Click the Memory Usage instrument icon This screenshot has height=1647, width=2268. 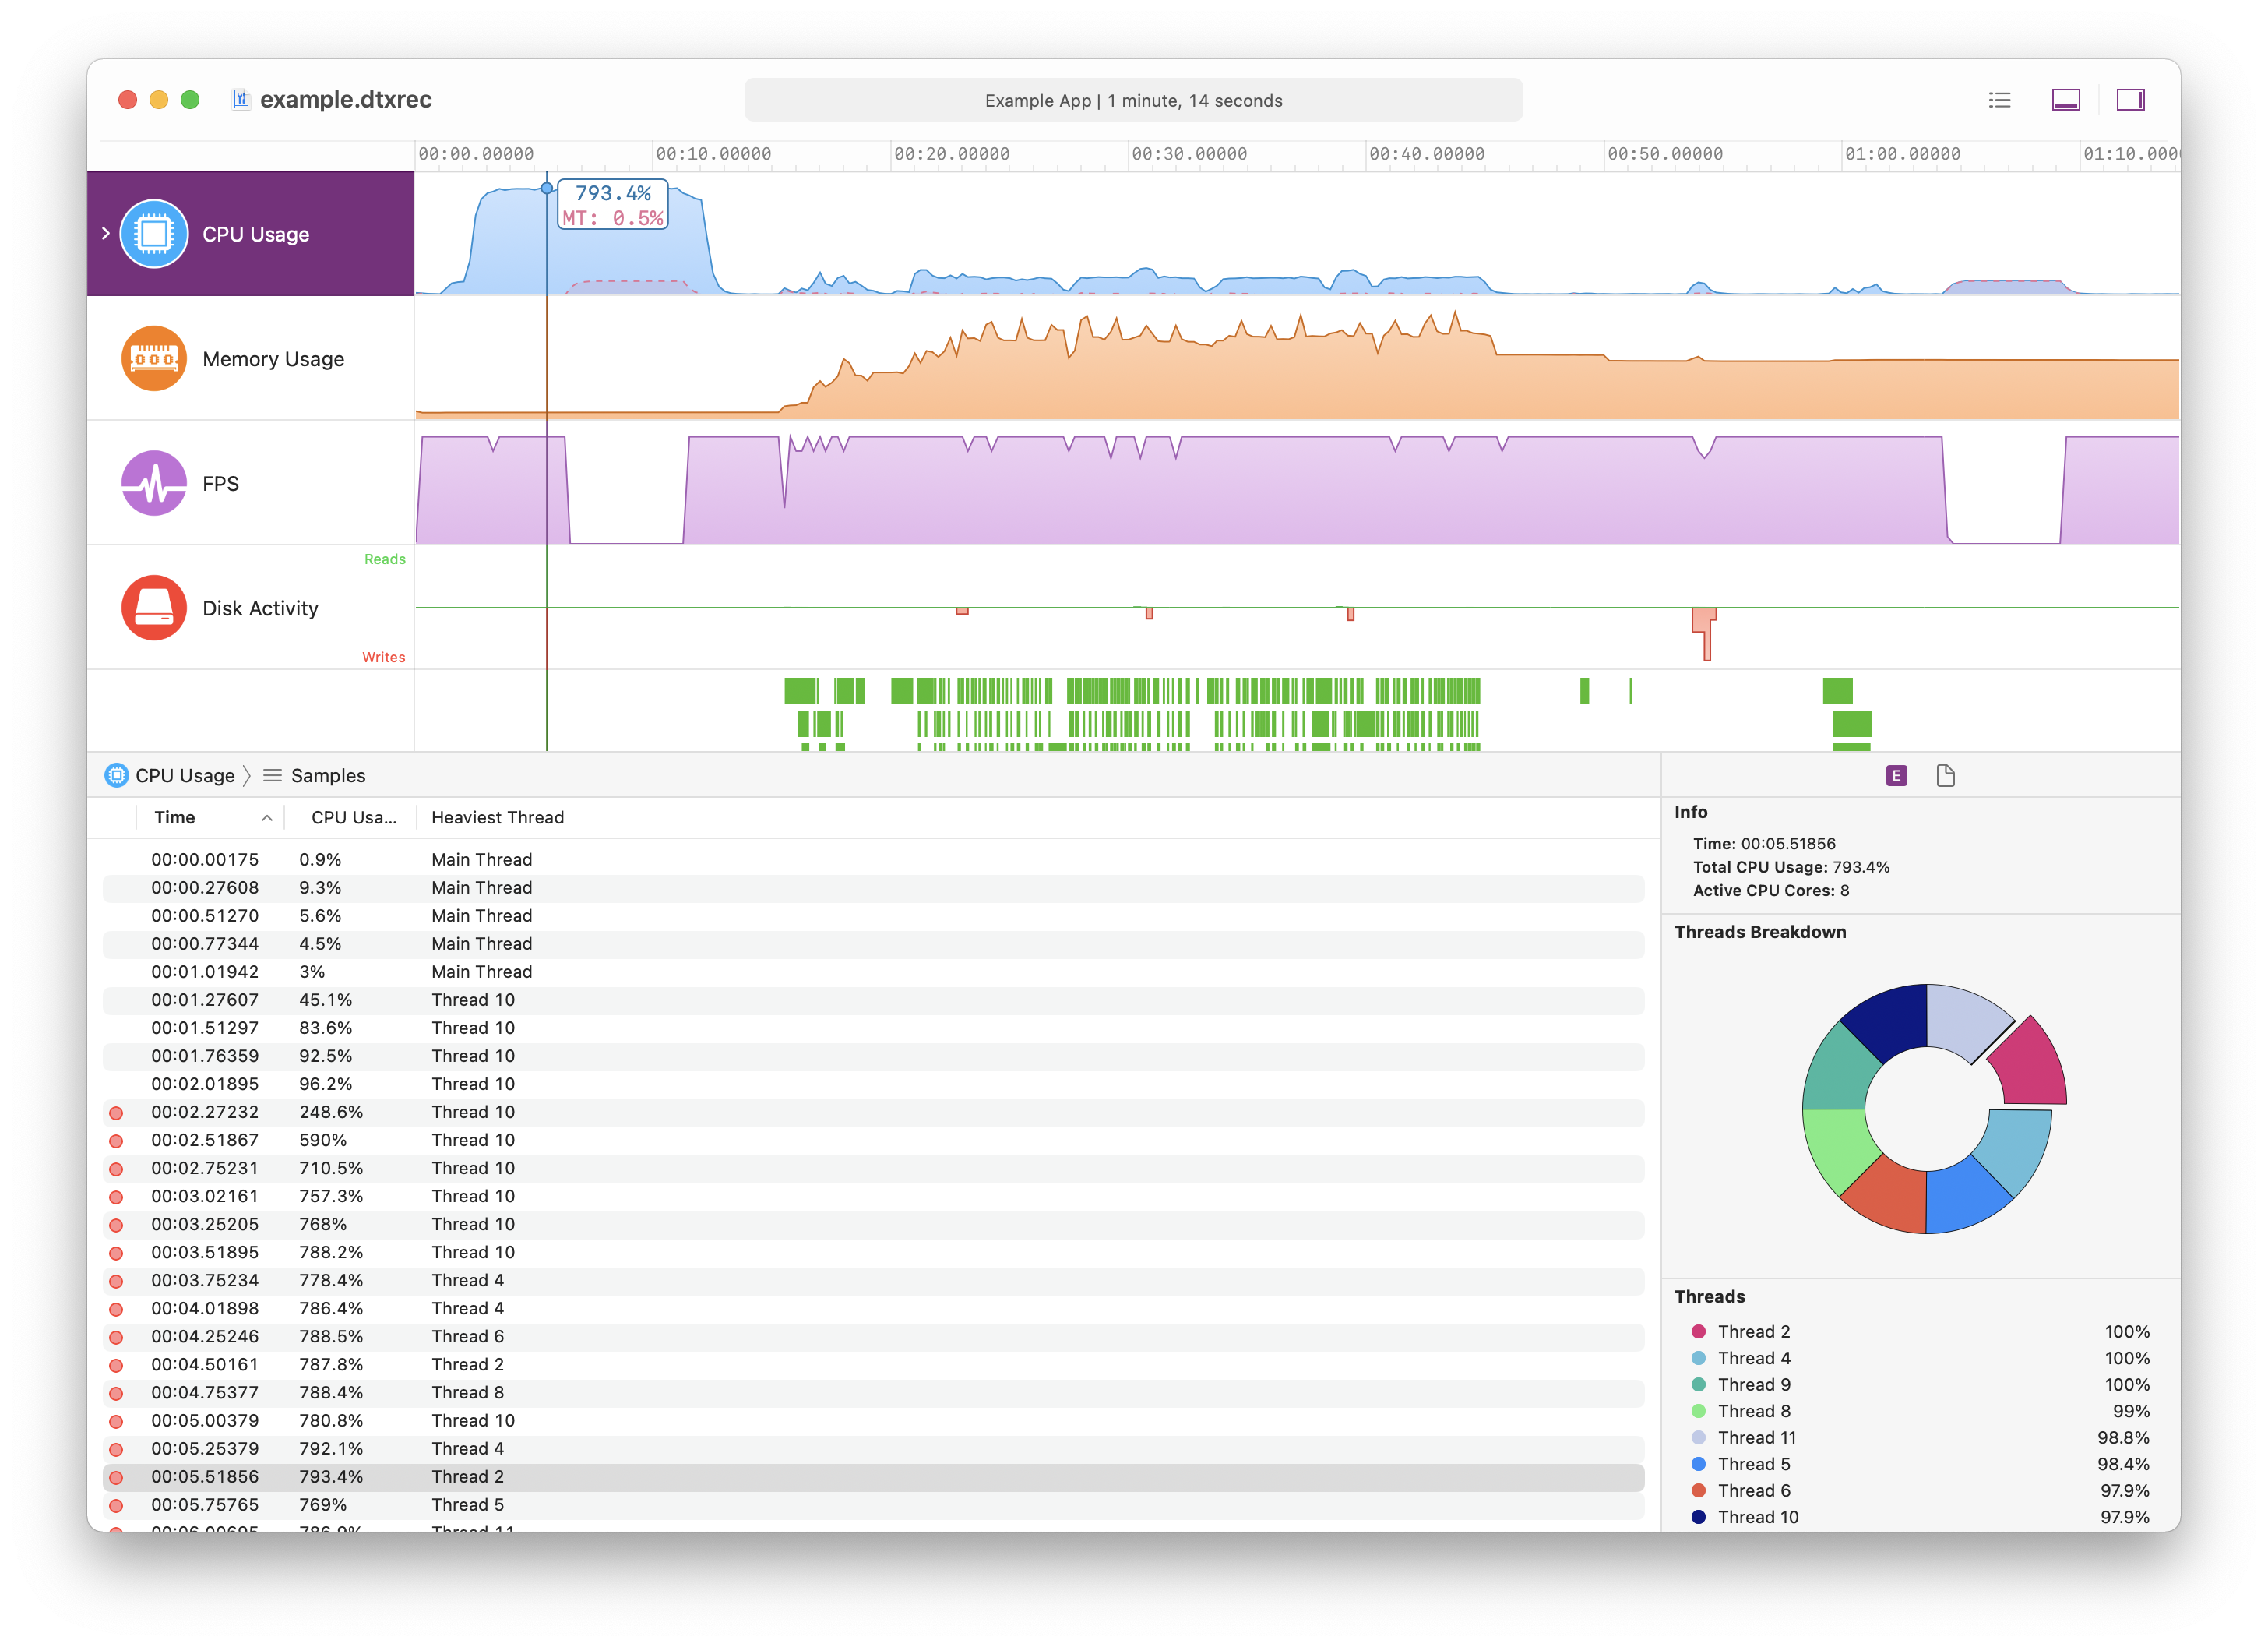tap(153, 358)
